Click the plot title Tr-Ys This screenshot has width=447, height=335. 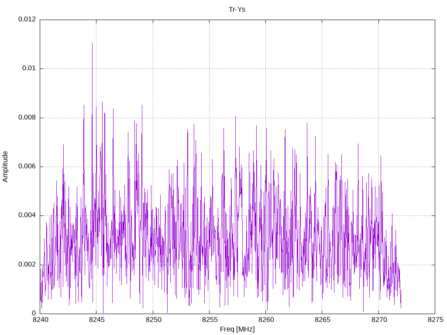[x=237, y=10]
